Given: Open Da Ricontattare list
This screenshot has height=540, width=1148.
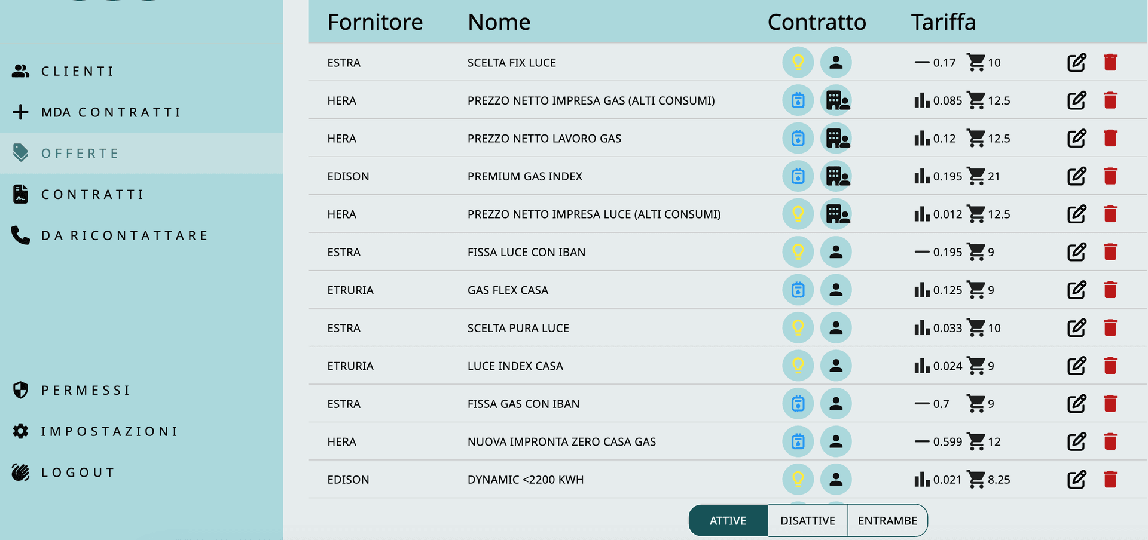Looking at the screenshot, I should point(141,235).
